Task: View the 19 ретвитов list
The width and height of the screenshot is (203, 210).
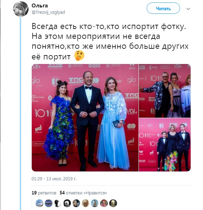Action: click(44, 193)
